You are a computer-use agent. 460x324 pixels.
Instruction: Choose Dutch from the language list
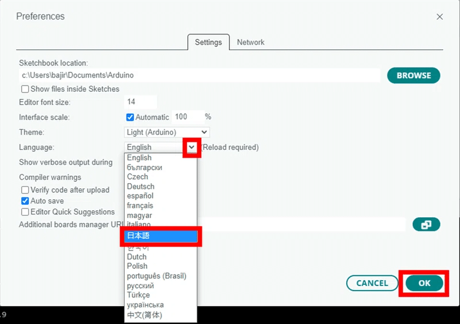(x=160, y=257)
